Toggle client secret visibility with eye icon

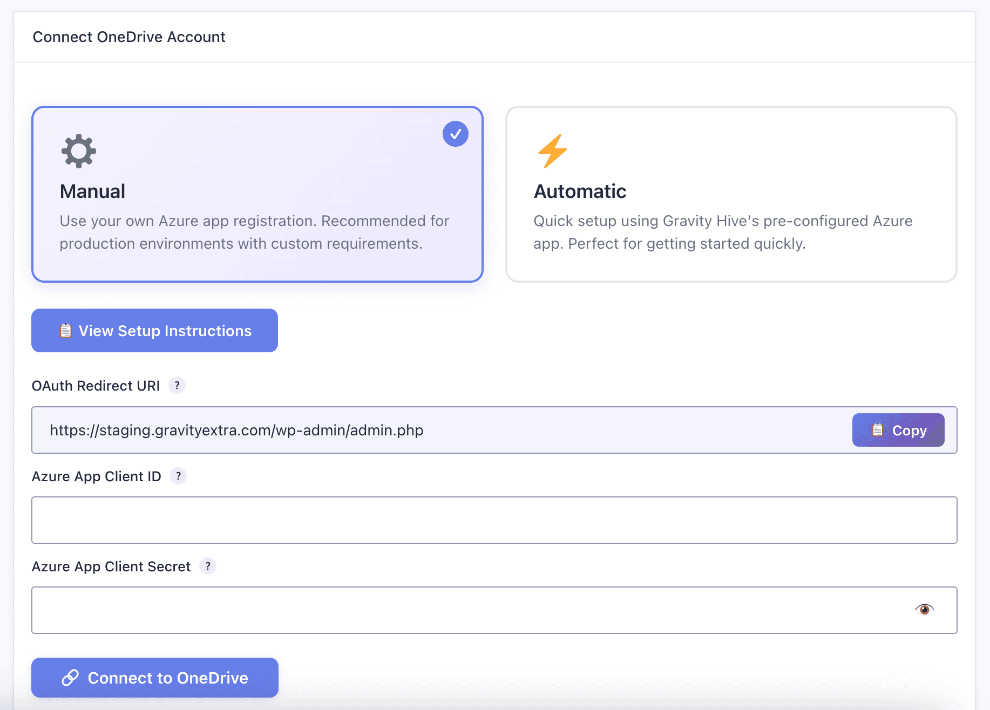(924, 610)
